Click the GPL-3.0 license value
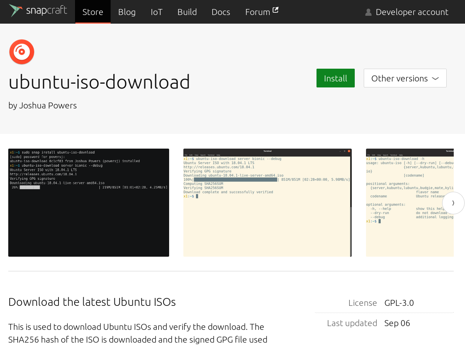Screen dimensions: 465x346 click(399, 303)
